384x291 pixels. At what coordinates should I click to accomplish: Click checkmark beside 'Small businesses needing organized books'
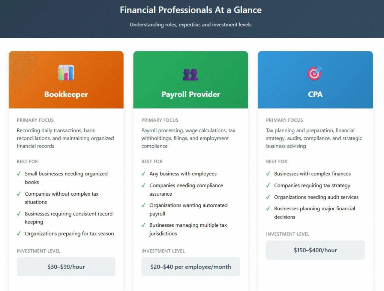19,174
